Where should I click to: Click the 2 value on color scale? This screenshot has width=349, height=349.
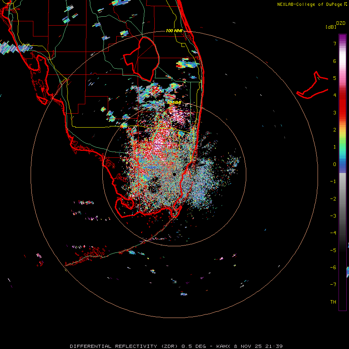coord(335,130)
